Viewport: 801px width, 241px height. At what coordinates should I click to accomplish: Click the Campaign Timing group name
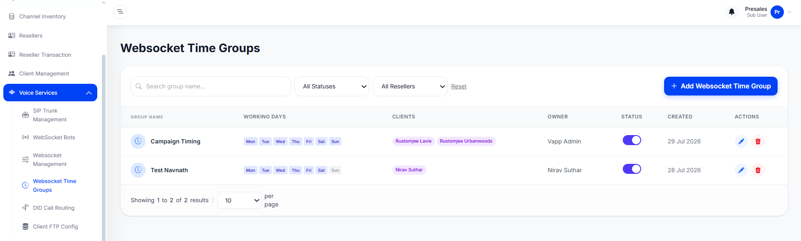175,141
